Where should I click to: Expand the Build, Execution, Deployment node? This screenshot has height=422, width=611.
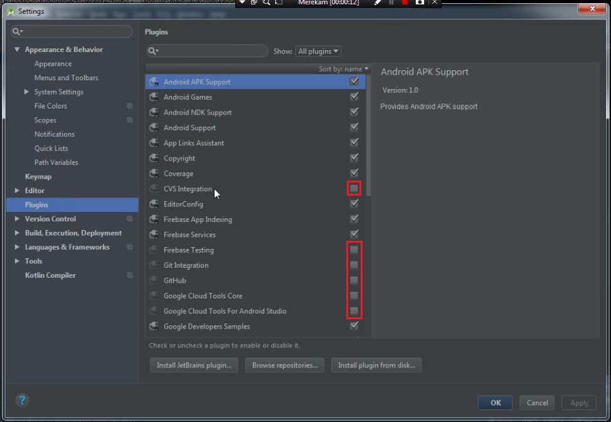[x=17, y=233]
